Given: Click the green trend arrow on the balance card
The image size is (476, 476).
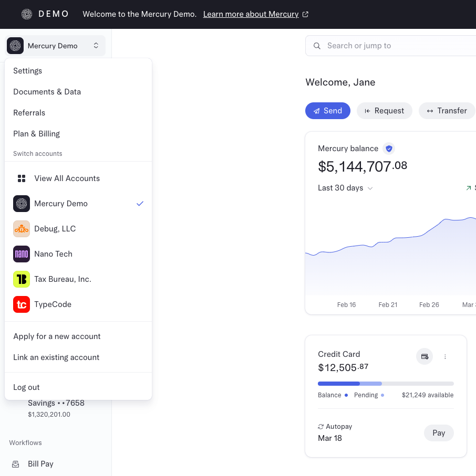Looking at the screenshot, I should 469,188.
